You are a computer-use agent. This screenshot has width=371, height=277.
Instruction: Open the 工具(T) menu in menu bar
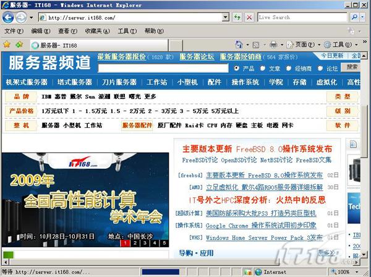tap(127, 31)
